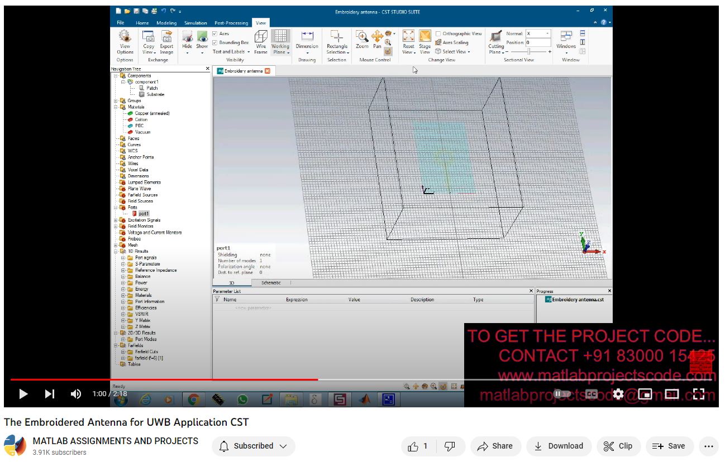Click the Share button

click(x=495, y=446)
